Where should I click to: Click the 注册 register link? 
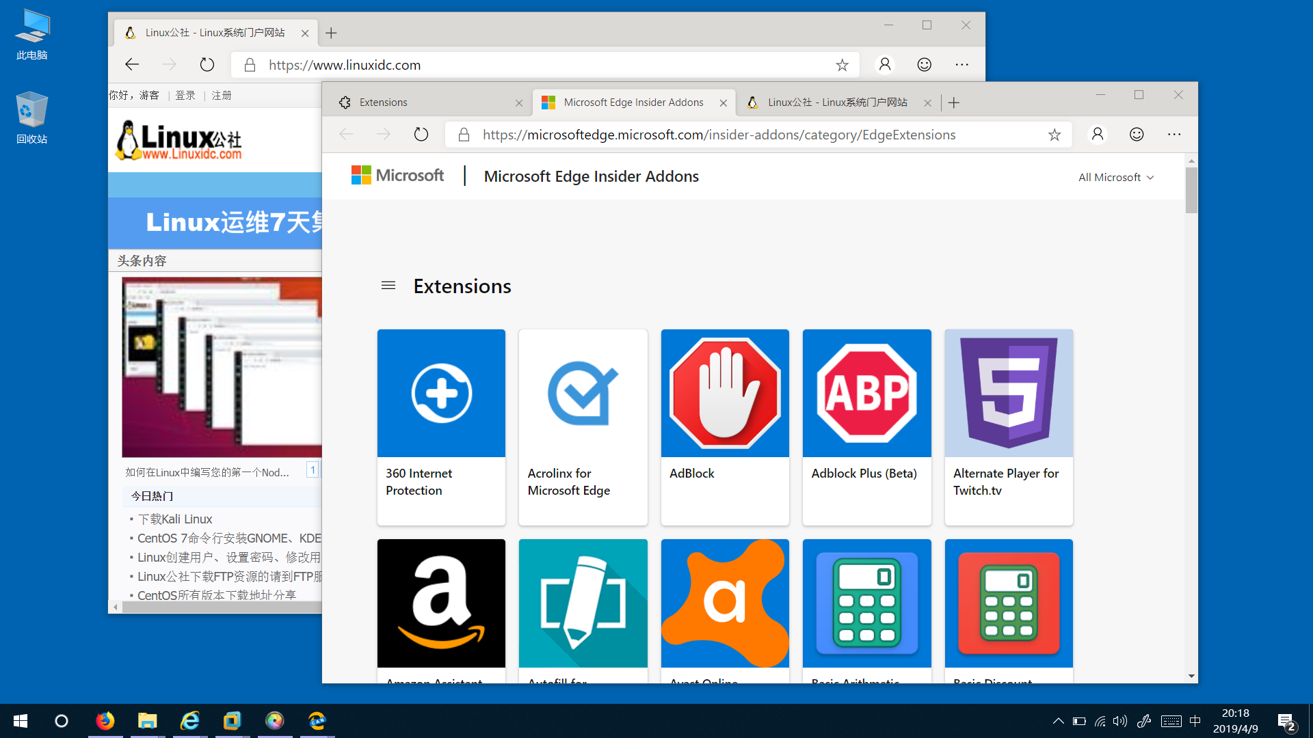tap(222, 95)
